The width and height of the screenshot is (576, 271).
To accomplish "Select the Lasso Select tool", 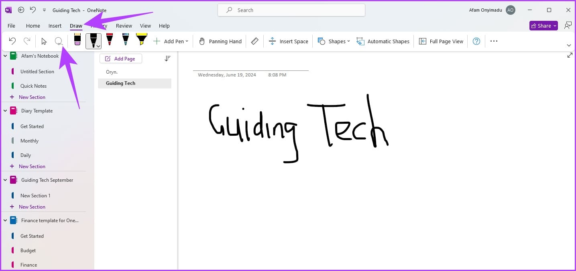I will point(59,41).
